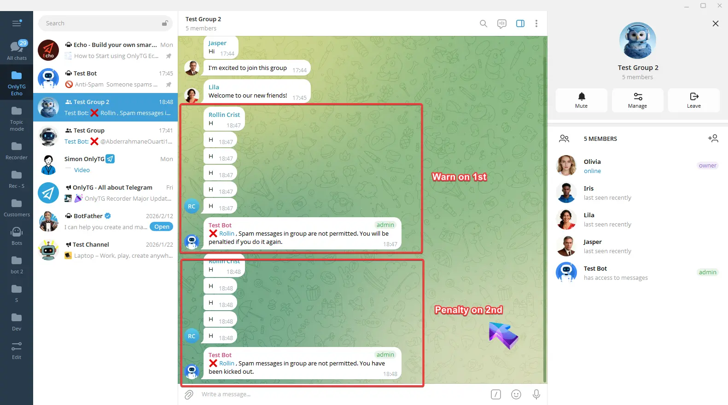Image resolution: width=728 pixels, height=405 pixels.
Task: Toggle the right info sidebar panel
Action: [520, 23]
